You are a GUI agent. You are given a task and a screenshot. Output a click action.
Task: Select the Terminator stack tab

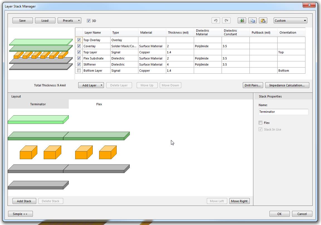(38, 104)
